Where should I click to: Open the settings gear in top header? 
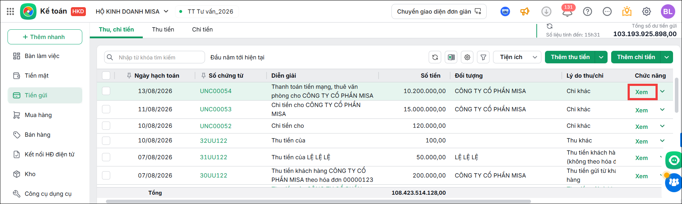point(647,11)
